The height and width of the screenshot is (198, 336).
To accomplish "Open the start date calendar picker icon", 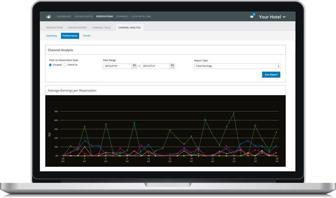I will [134, 66].
